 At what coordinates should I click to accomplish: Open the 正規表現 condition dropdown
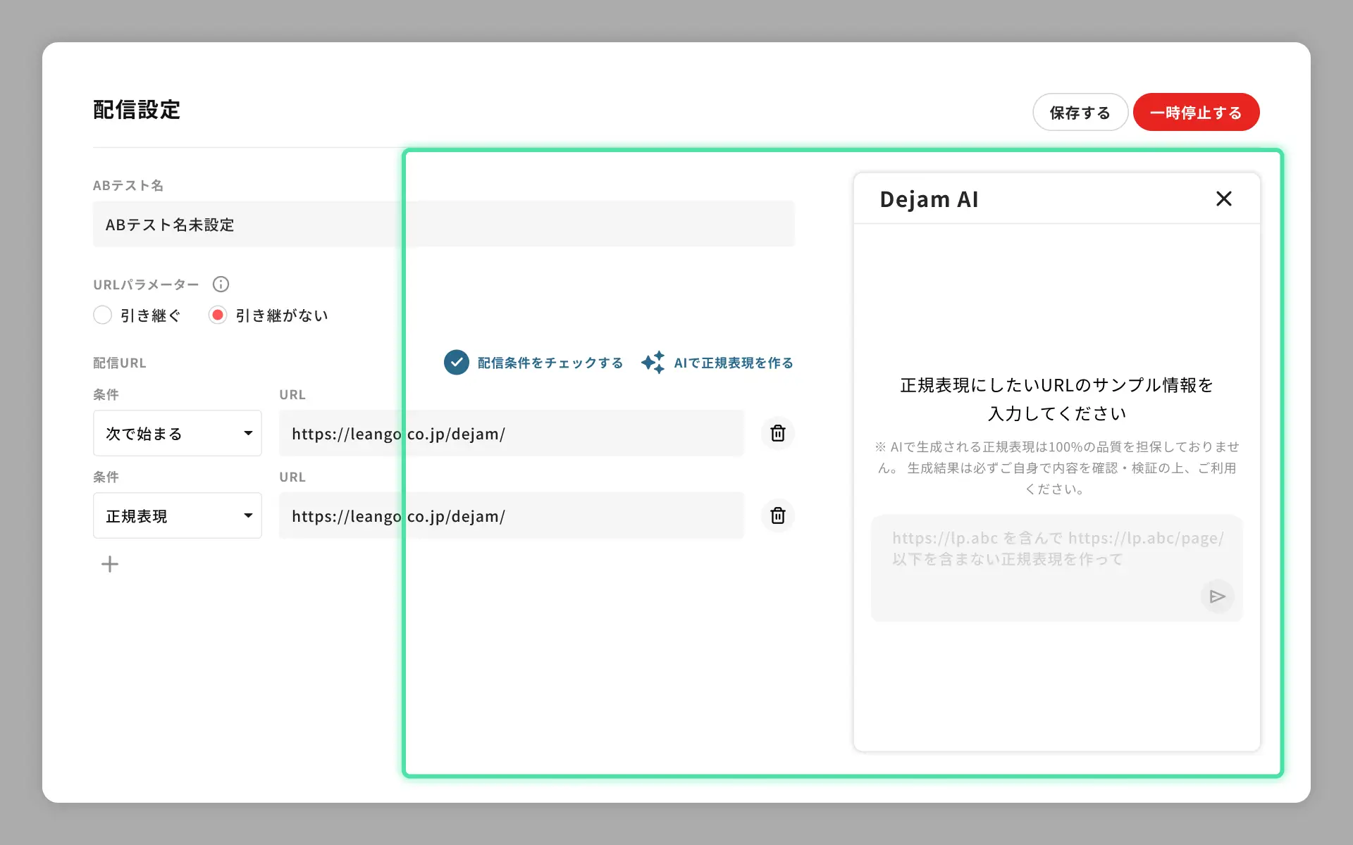click(177, 515)
